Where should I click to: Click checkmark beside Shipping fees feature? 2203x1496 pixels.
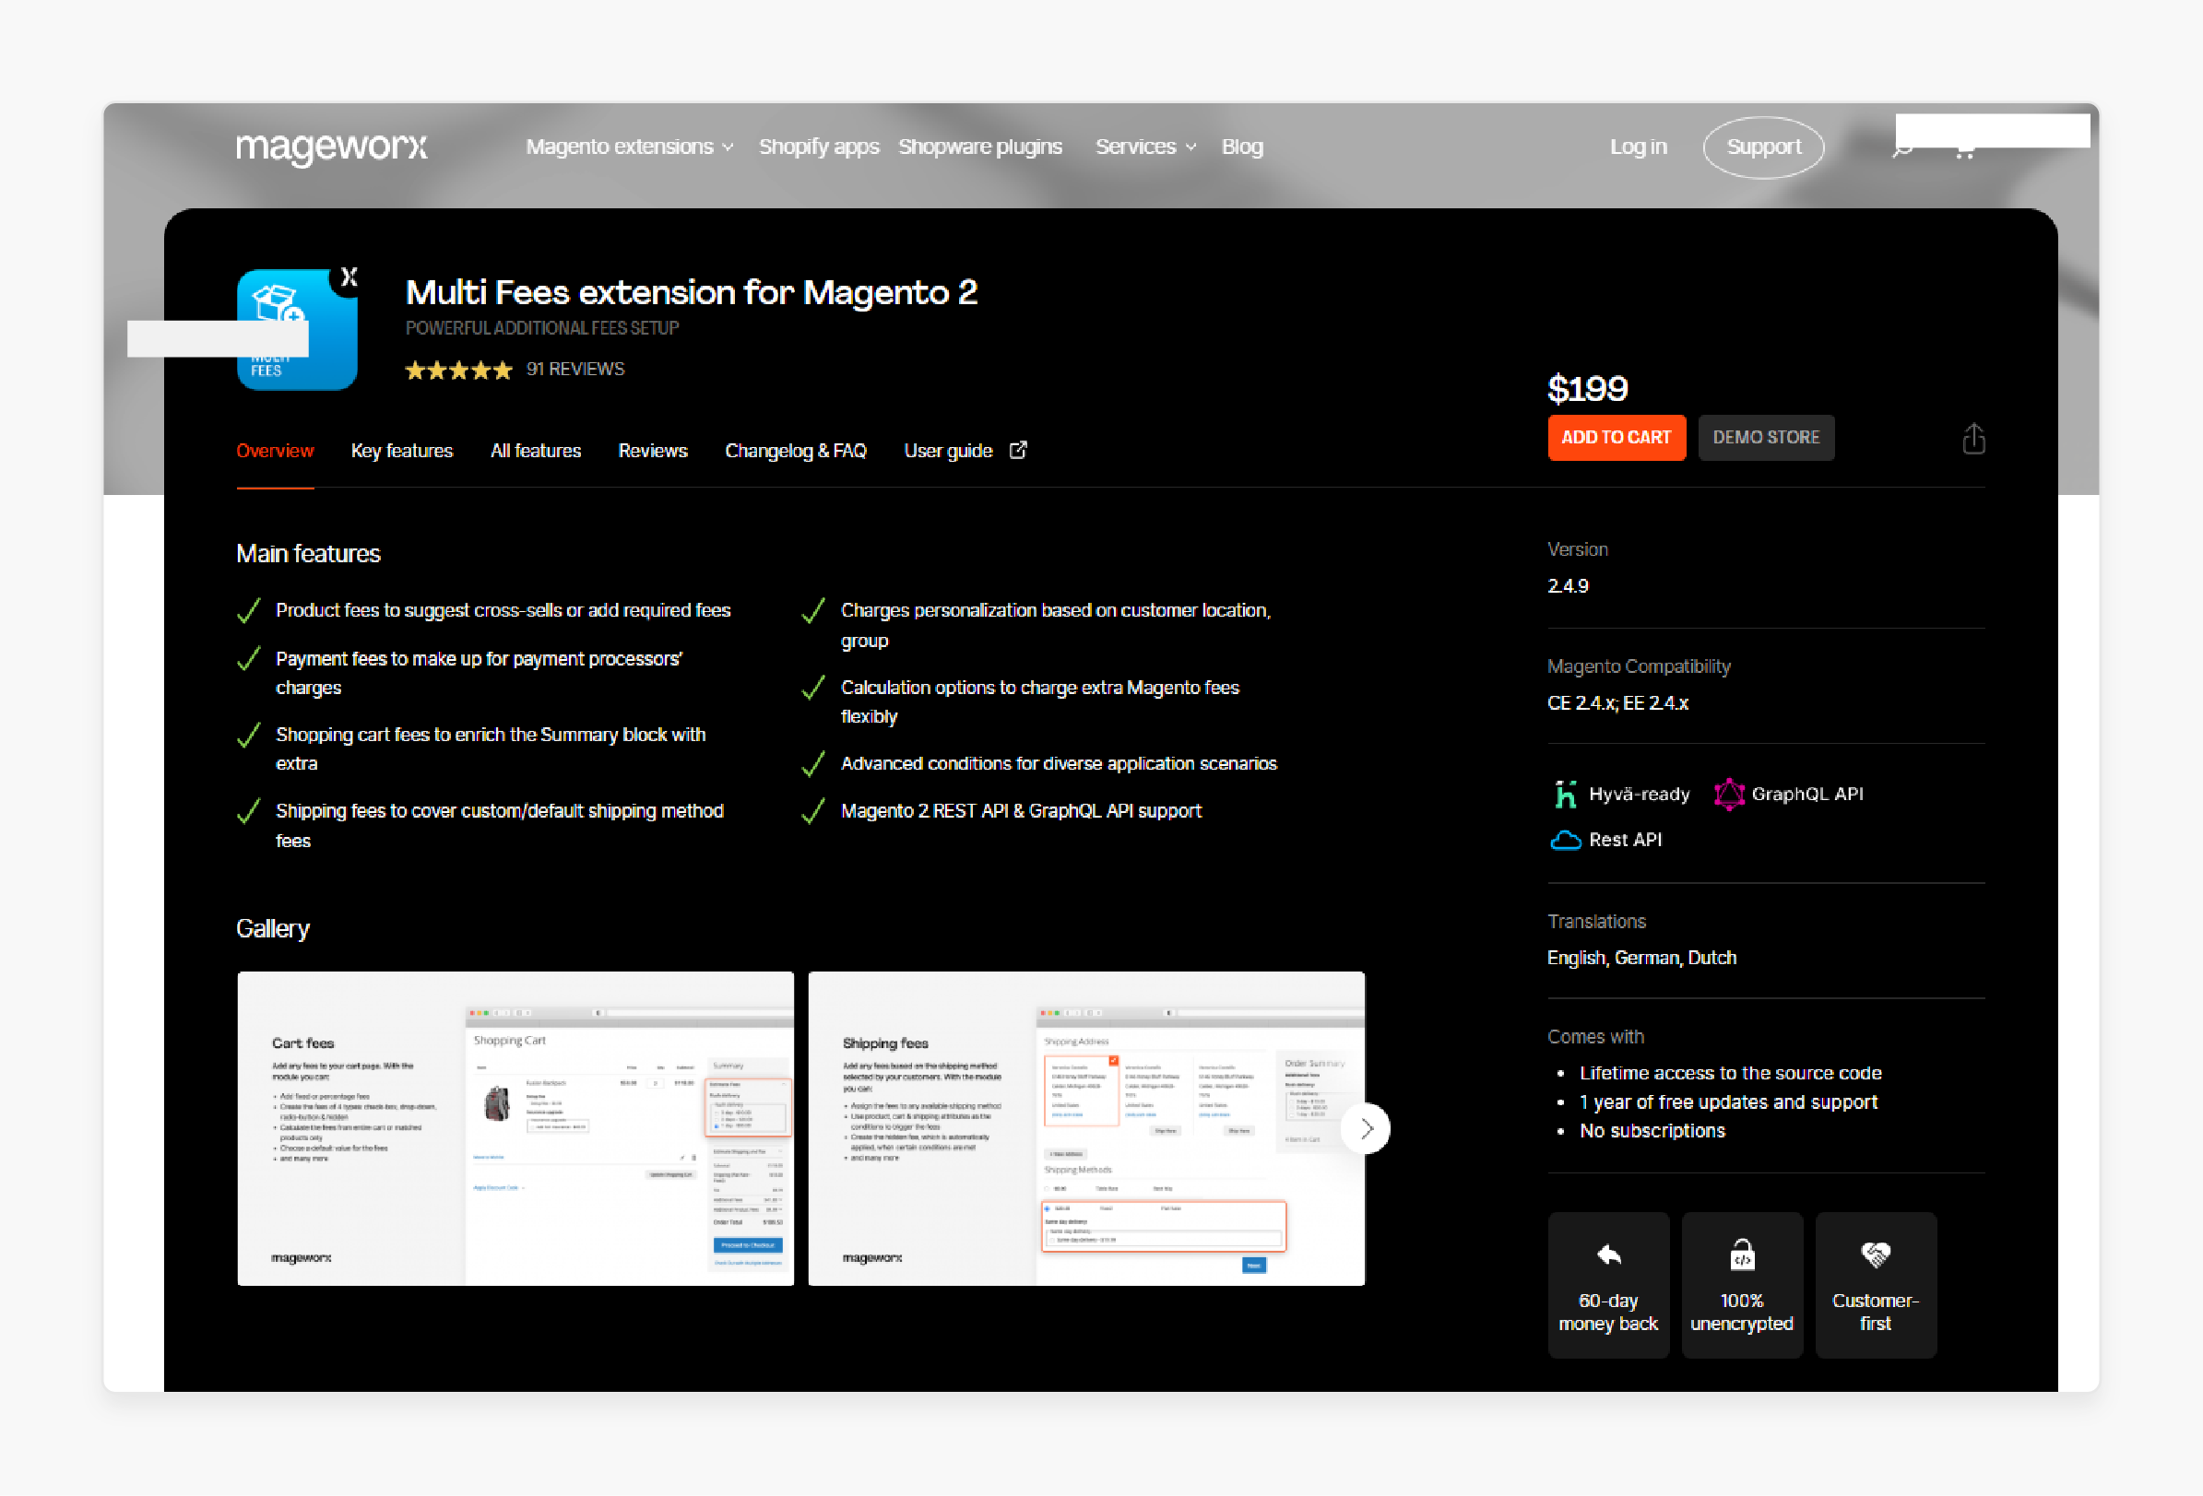(248, 811)
